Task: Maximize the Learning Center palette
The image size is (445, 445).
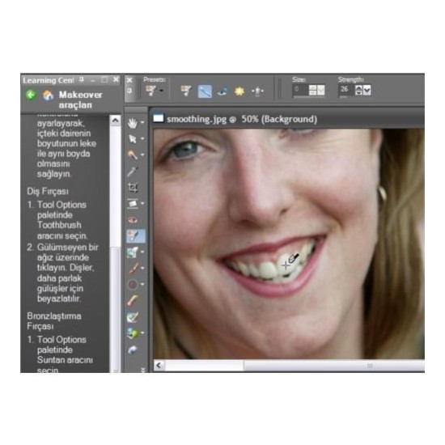Action: [x=104, y=80]
